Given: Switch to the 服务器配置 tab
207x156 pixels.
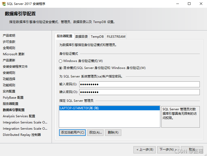Looking at the screenshot, I should [x=65, y=36].
